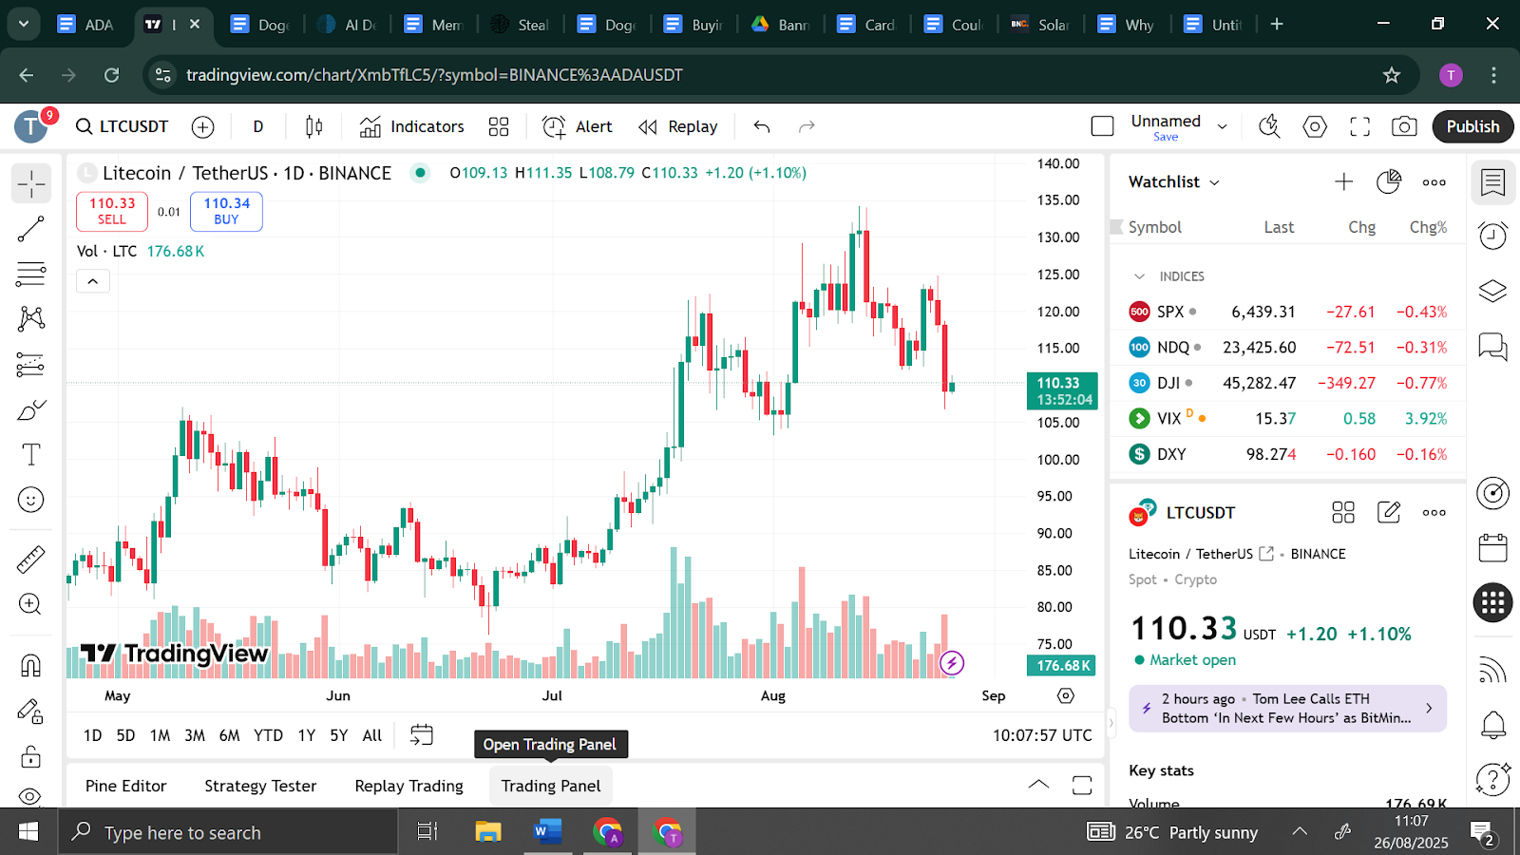
Task: Open the Indicators dialog
Action: [412, 126]
